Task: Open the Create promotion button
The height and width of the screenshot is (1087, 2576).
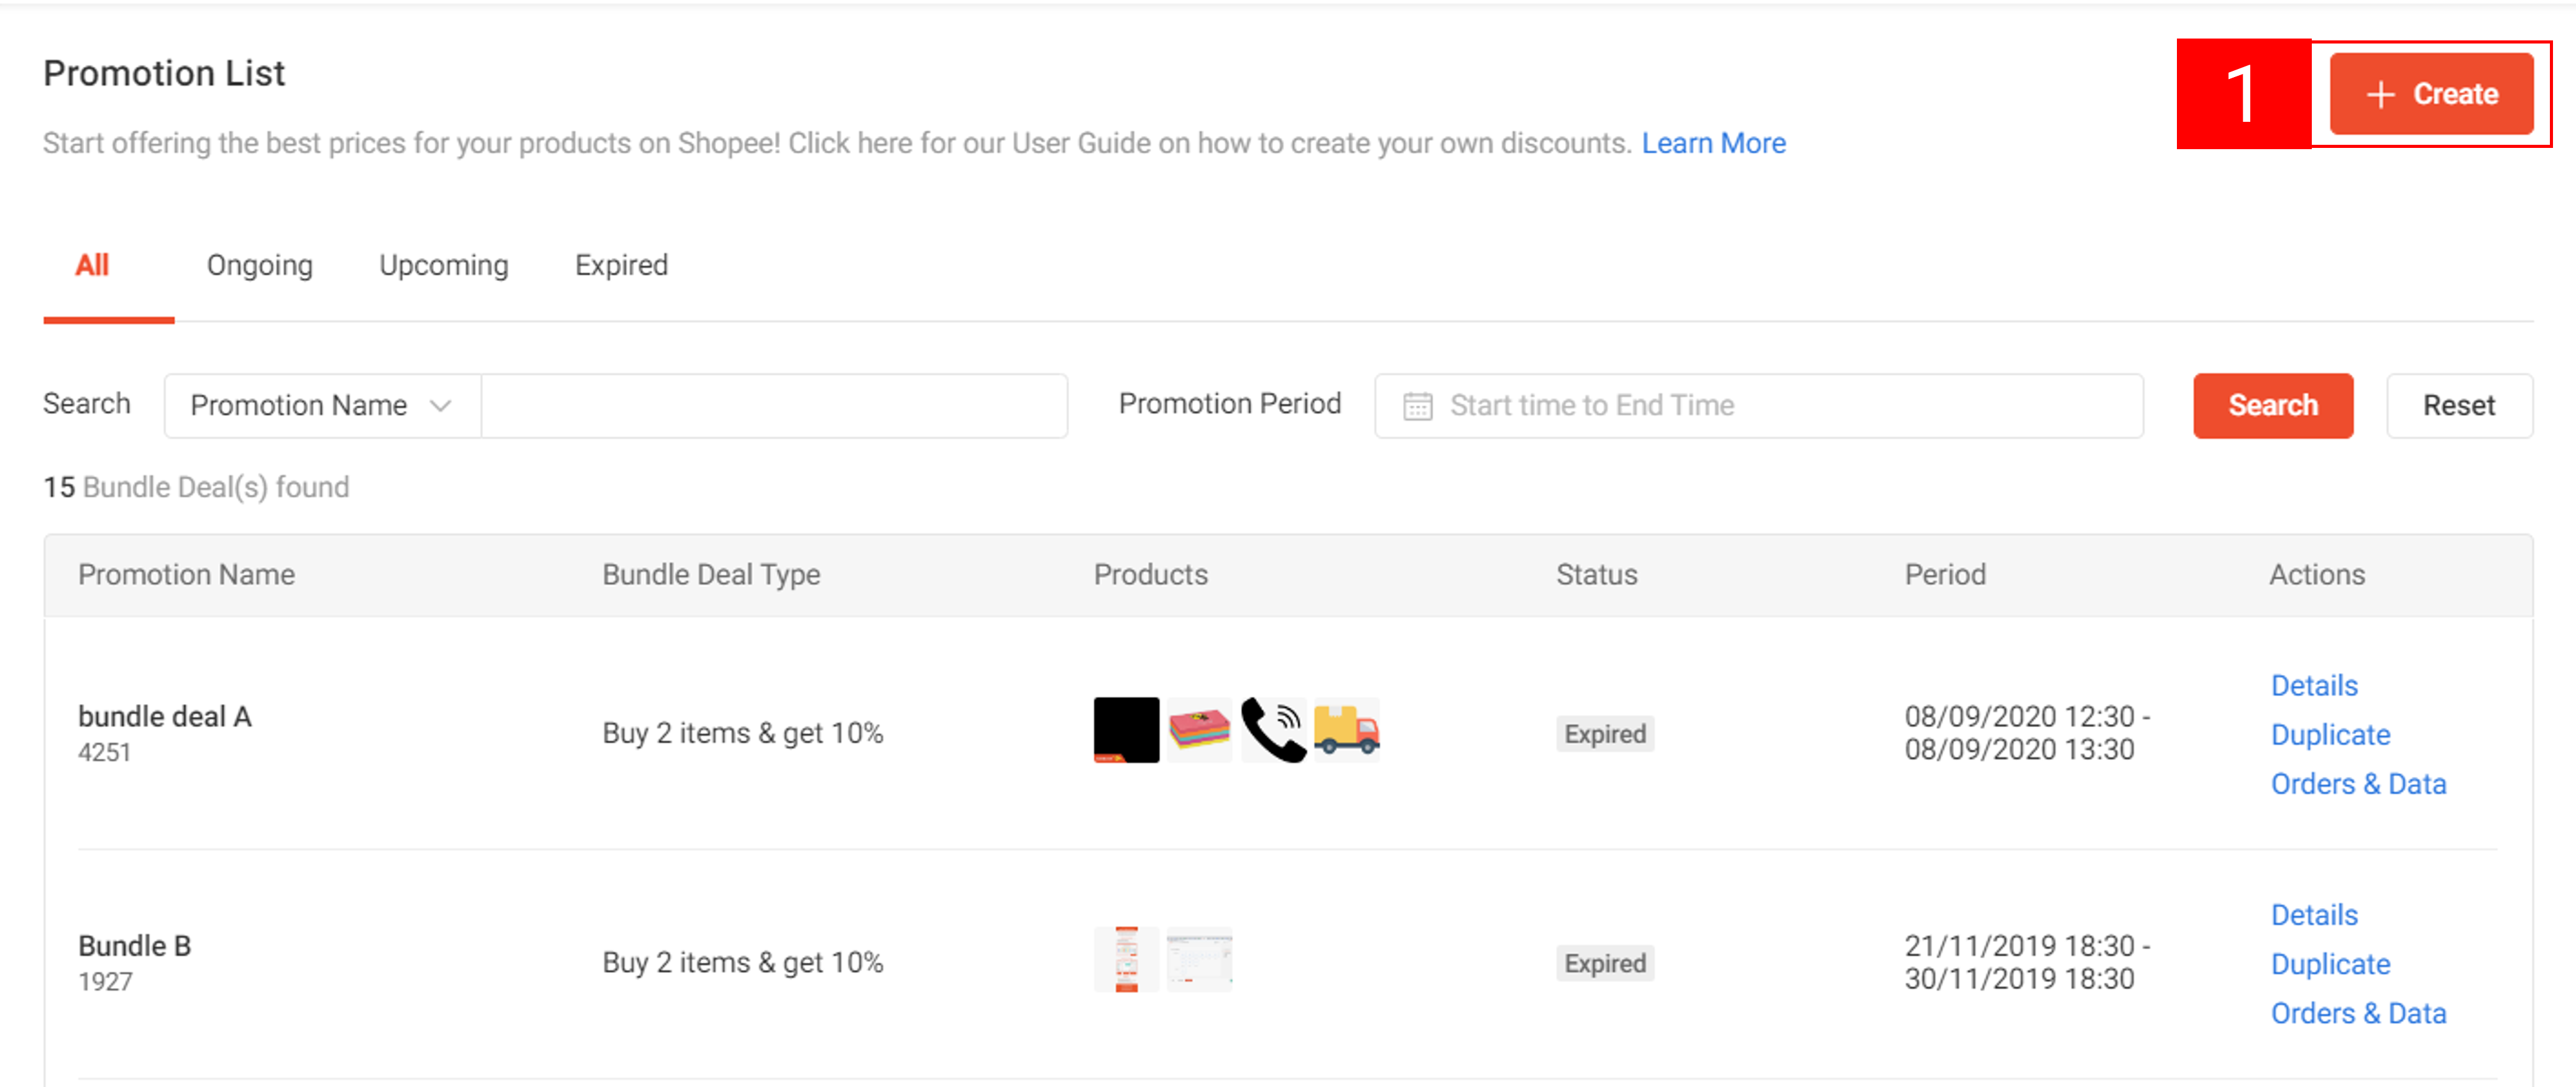Action: pos(2431,94)
